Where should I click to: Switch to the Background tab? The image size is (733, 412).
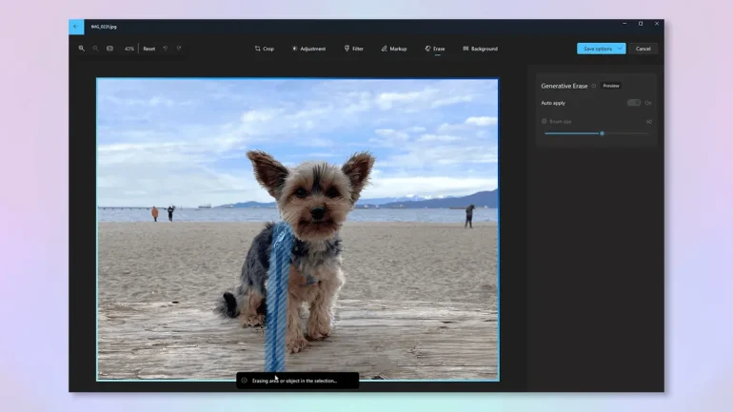tap(480, 49)
